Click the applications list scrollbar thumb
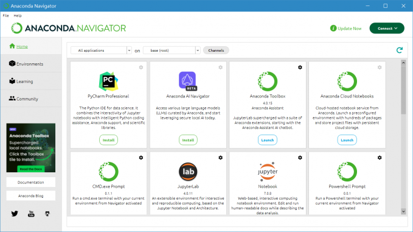This screenshot has width=413, height=232. coord(403,90)
